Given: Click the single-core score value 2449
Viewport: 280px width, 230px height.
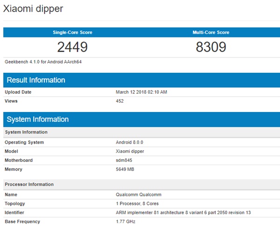Looking at the screenshot, I should tap(72, 47).
